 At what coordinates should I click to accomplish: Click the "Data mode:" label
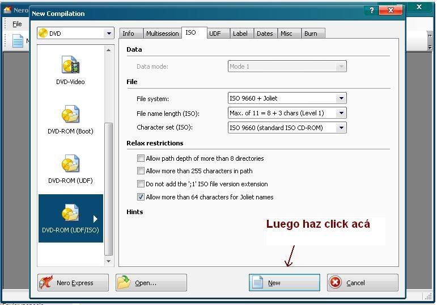(152, 66)
